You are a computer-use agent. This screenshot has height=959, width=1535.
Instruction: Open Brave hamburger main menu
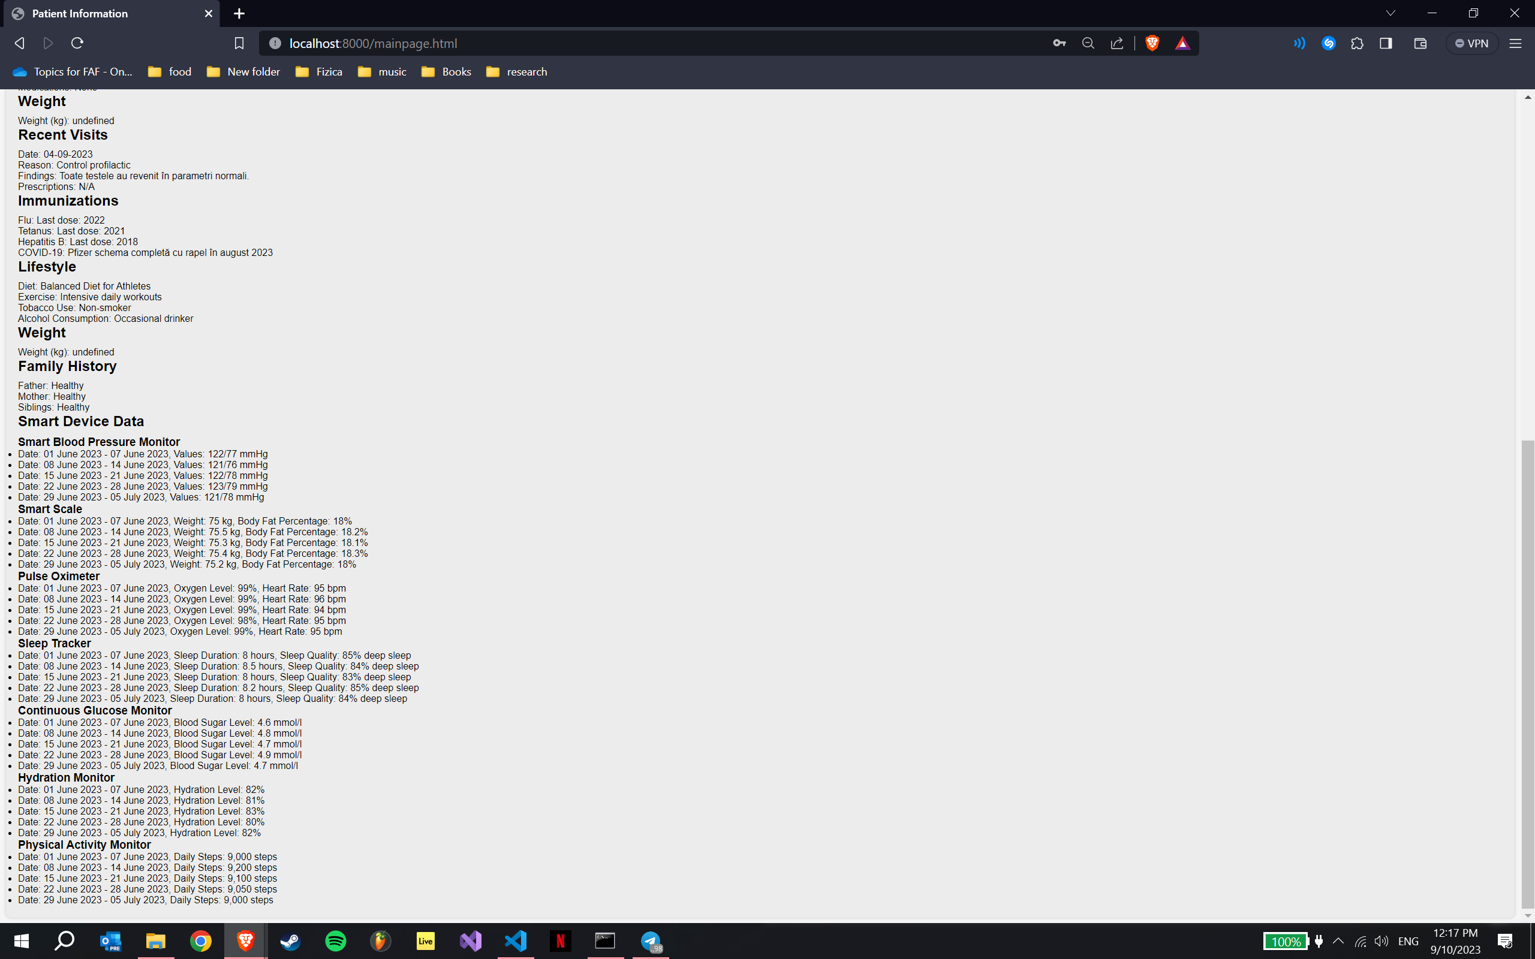tap(1515, 43)
